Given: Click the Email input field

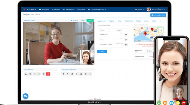Looking at the screenshot, I should pyautogui.click(x=111, y=40).
